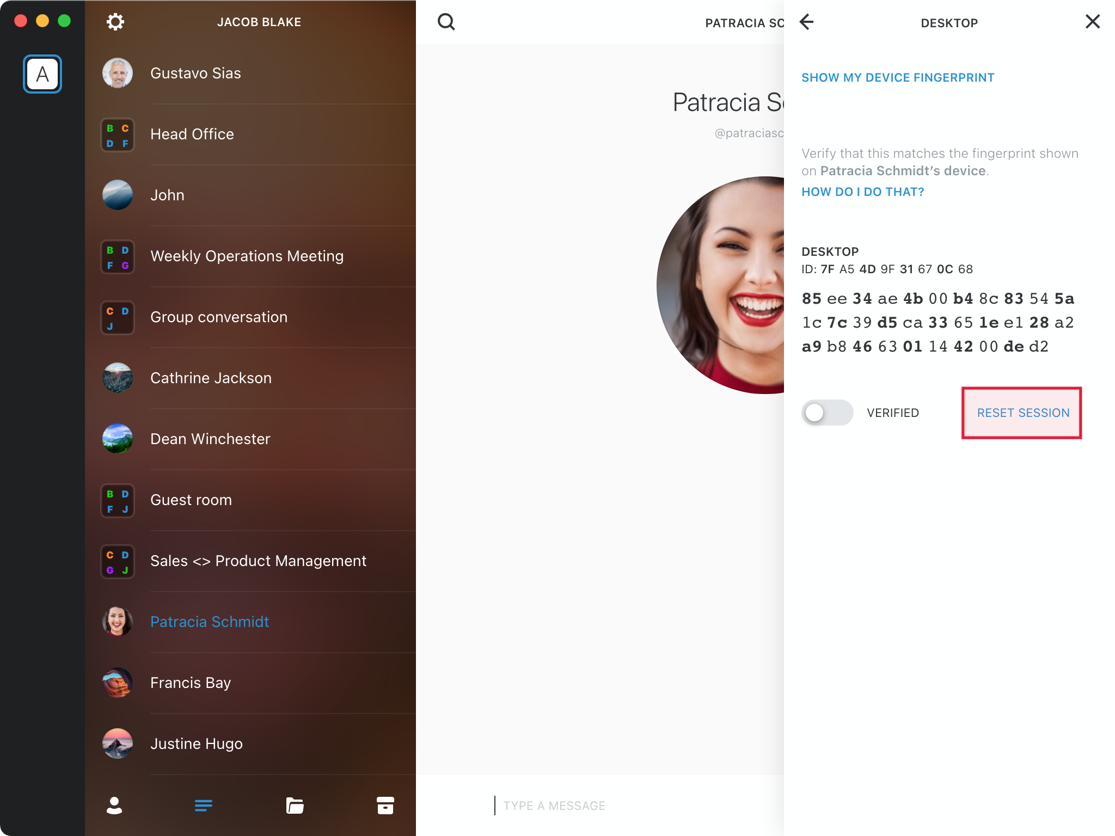Select Weekly Operations Meeting conversation
The height and width of the screenshot is (836, 1115).
point(247,256)
